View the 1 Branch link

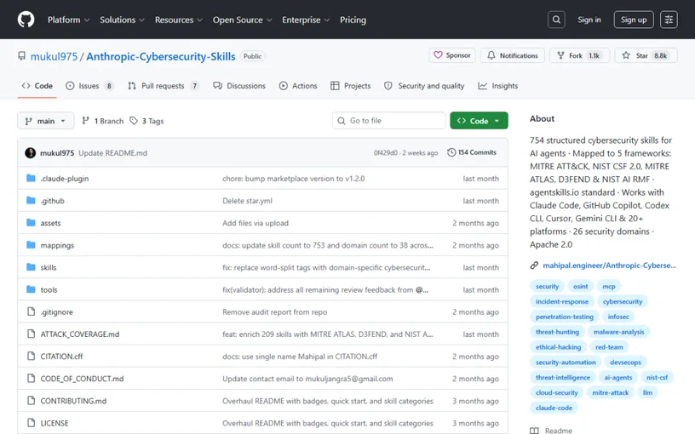103,121
